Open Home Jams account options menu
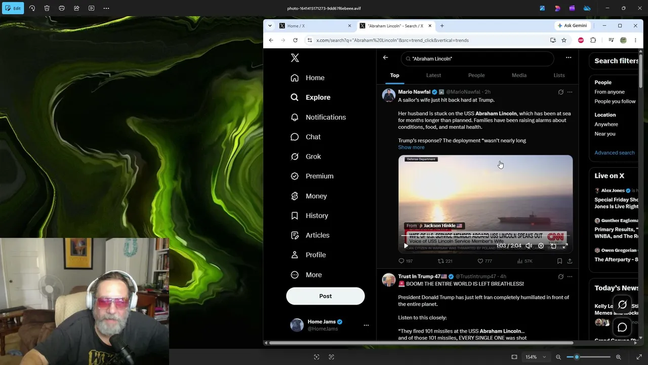Viewport: 648px width, 365px height. click(366, 325)
